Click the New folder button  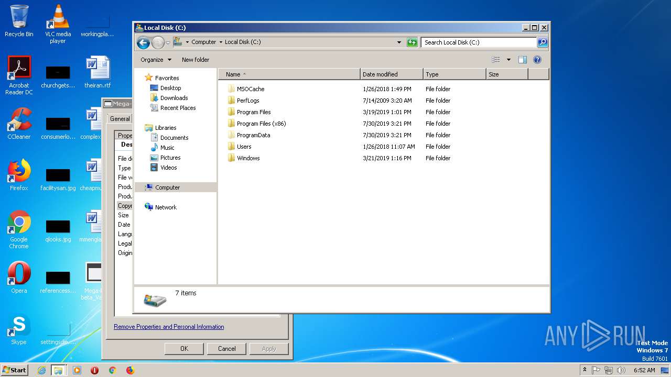click(x=196, y=60)
